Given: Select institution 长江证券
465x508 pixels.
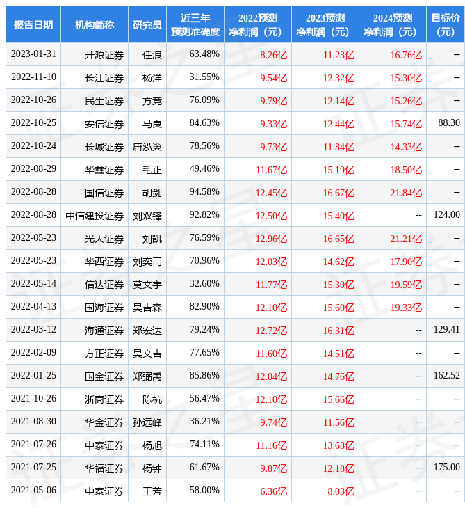Looking at the screenshot, I should point(104,78).
